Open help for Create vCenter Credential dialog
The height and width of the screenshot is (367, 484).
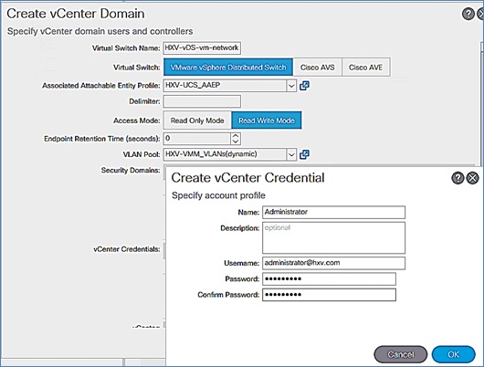pyautogui.click(x=458, y=178)
